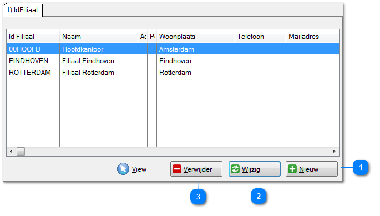Image resolution: width=380 pixels, height=216 pixels.
Task: Click annotation marker number 1
Action: pos(361,167)
